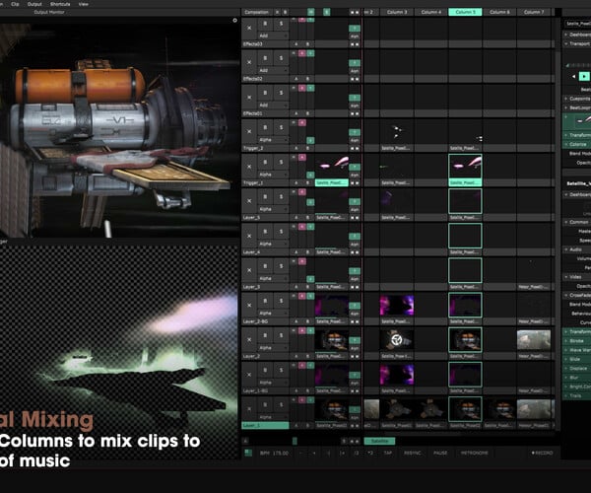Click the TAP tempo button
This screenshot has height=493, width=591.
(387, 453)
